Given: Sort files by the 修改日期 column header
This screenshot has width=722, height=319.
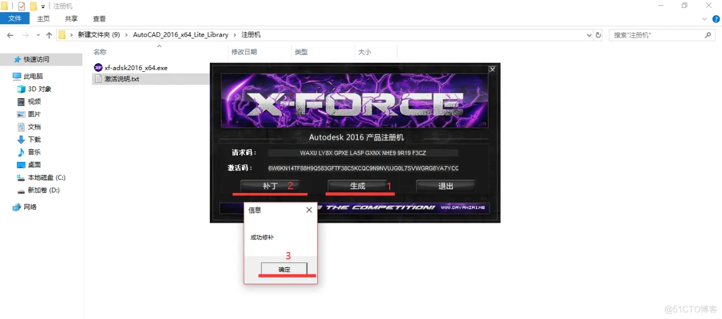Looking at the screenshot, I should pos(244,52).
